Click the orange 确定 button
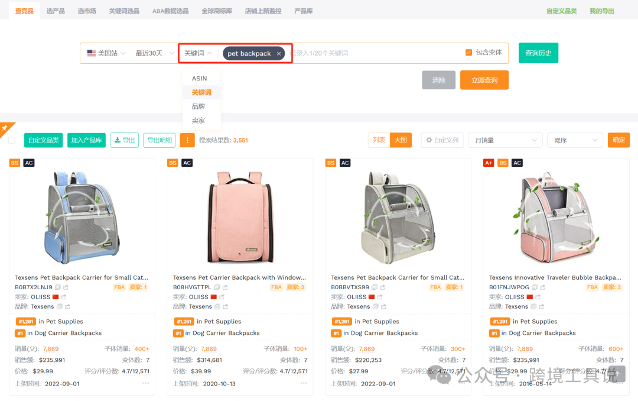The width and height of the screenshot is (638, 401). (x=619, y=140)
